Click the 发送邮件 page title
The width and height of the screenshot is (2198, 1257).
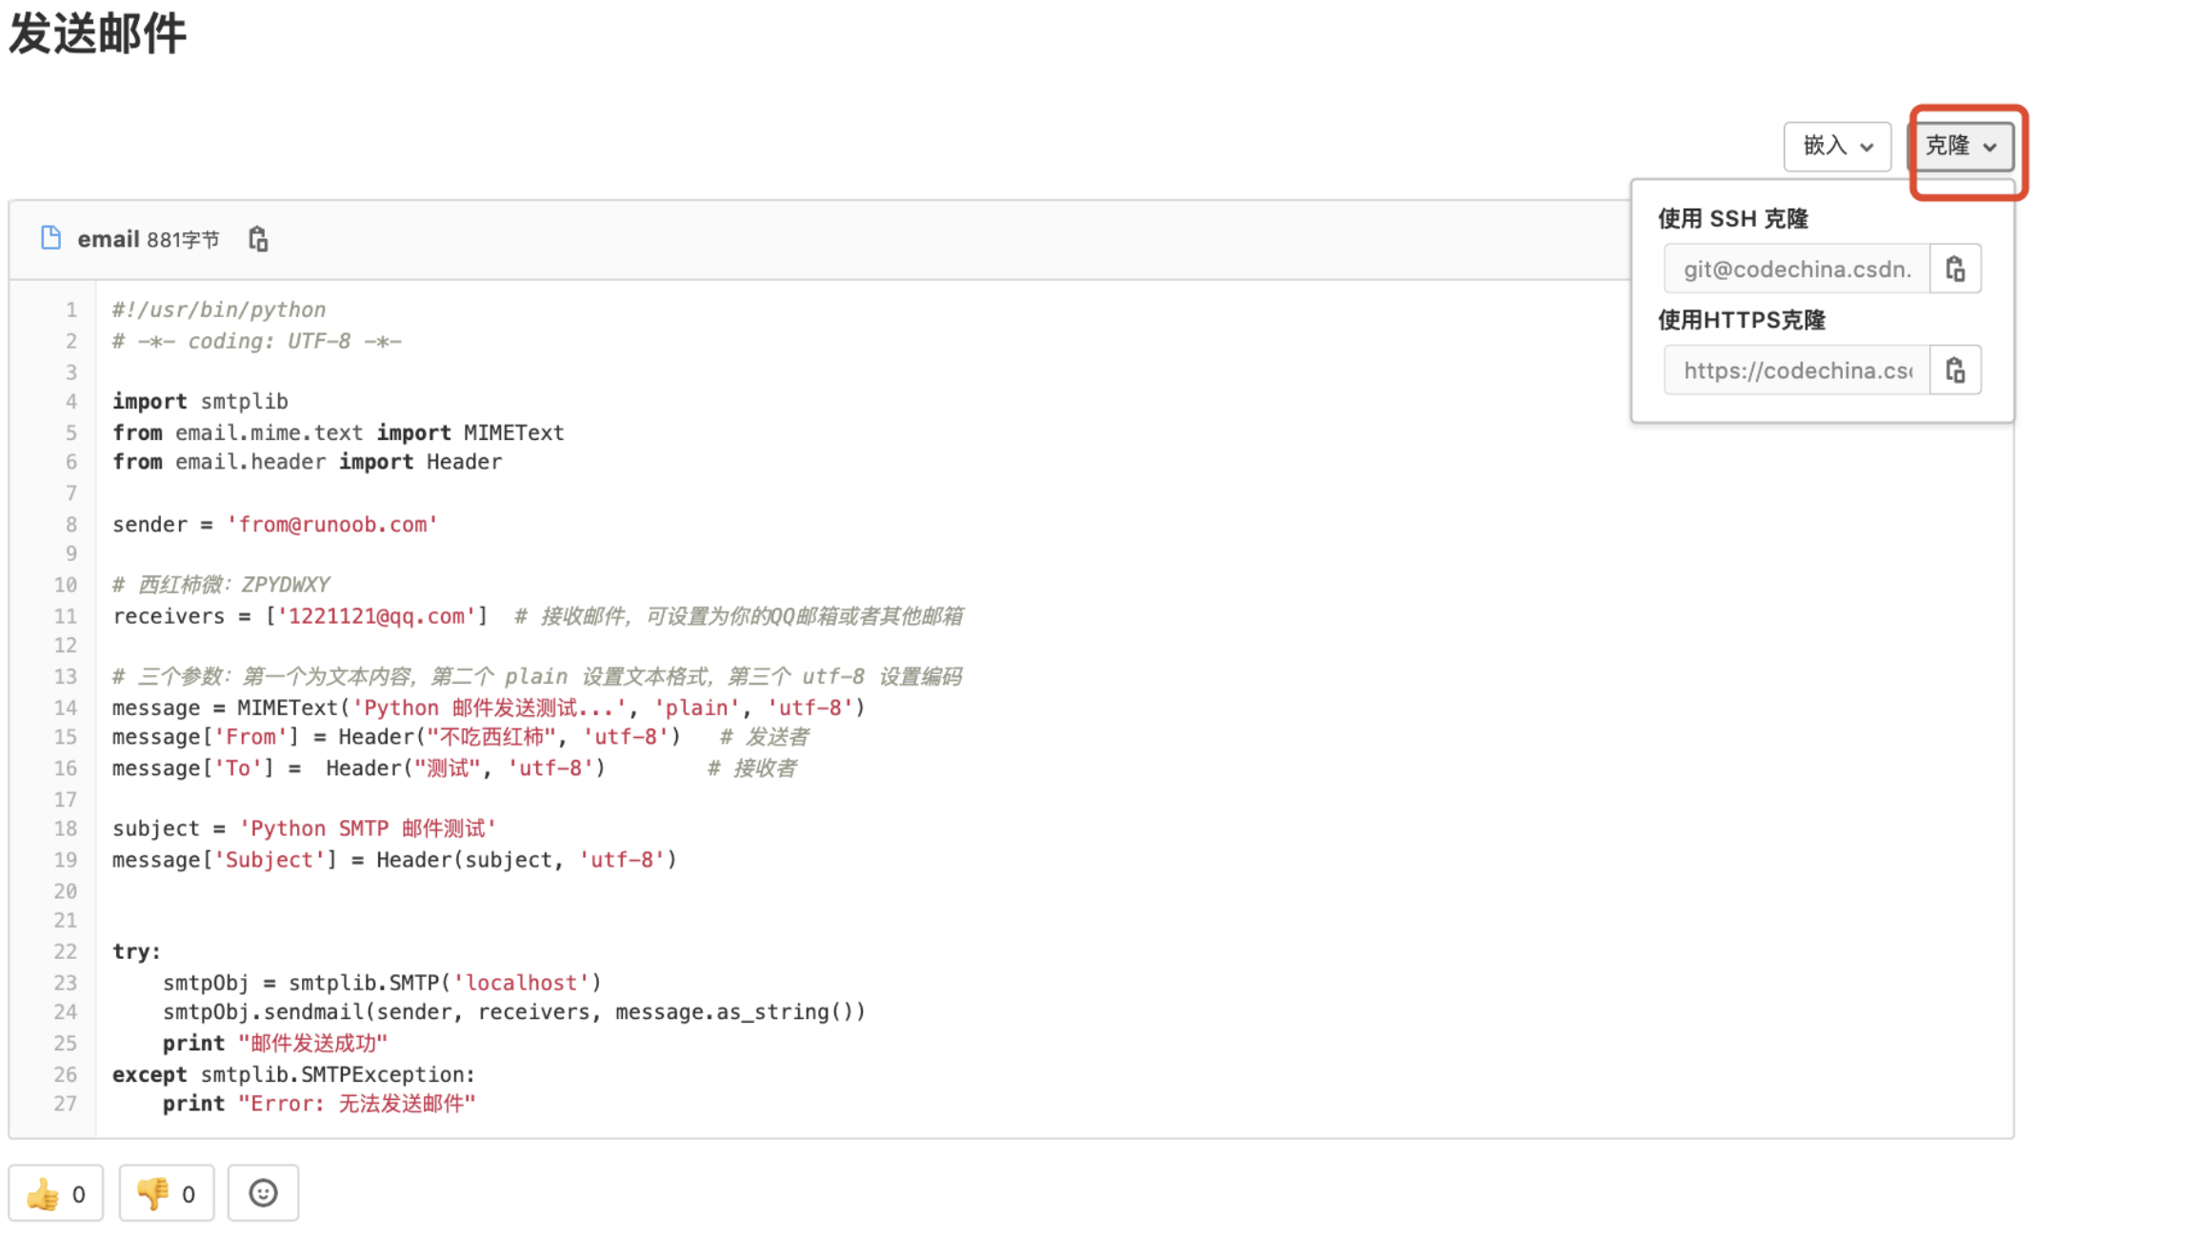coord(97,34)
